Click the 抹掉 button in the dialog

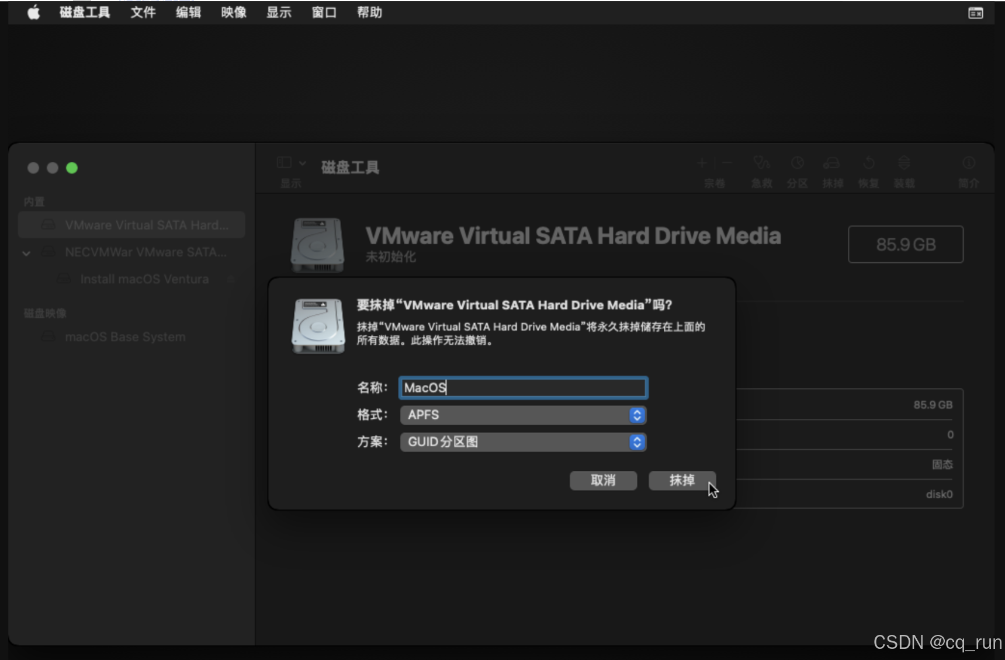[x=682, y=481]
